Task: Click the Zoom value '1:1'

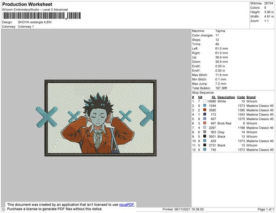Action: (266, 21)
